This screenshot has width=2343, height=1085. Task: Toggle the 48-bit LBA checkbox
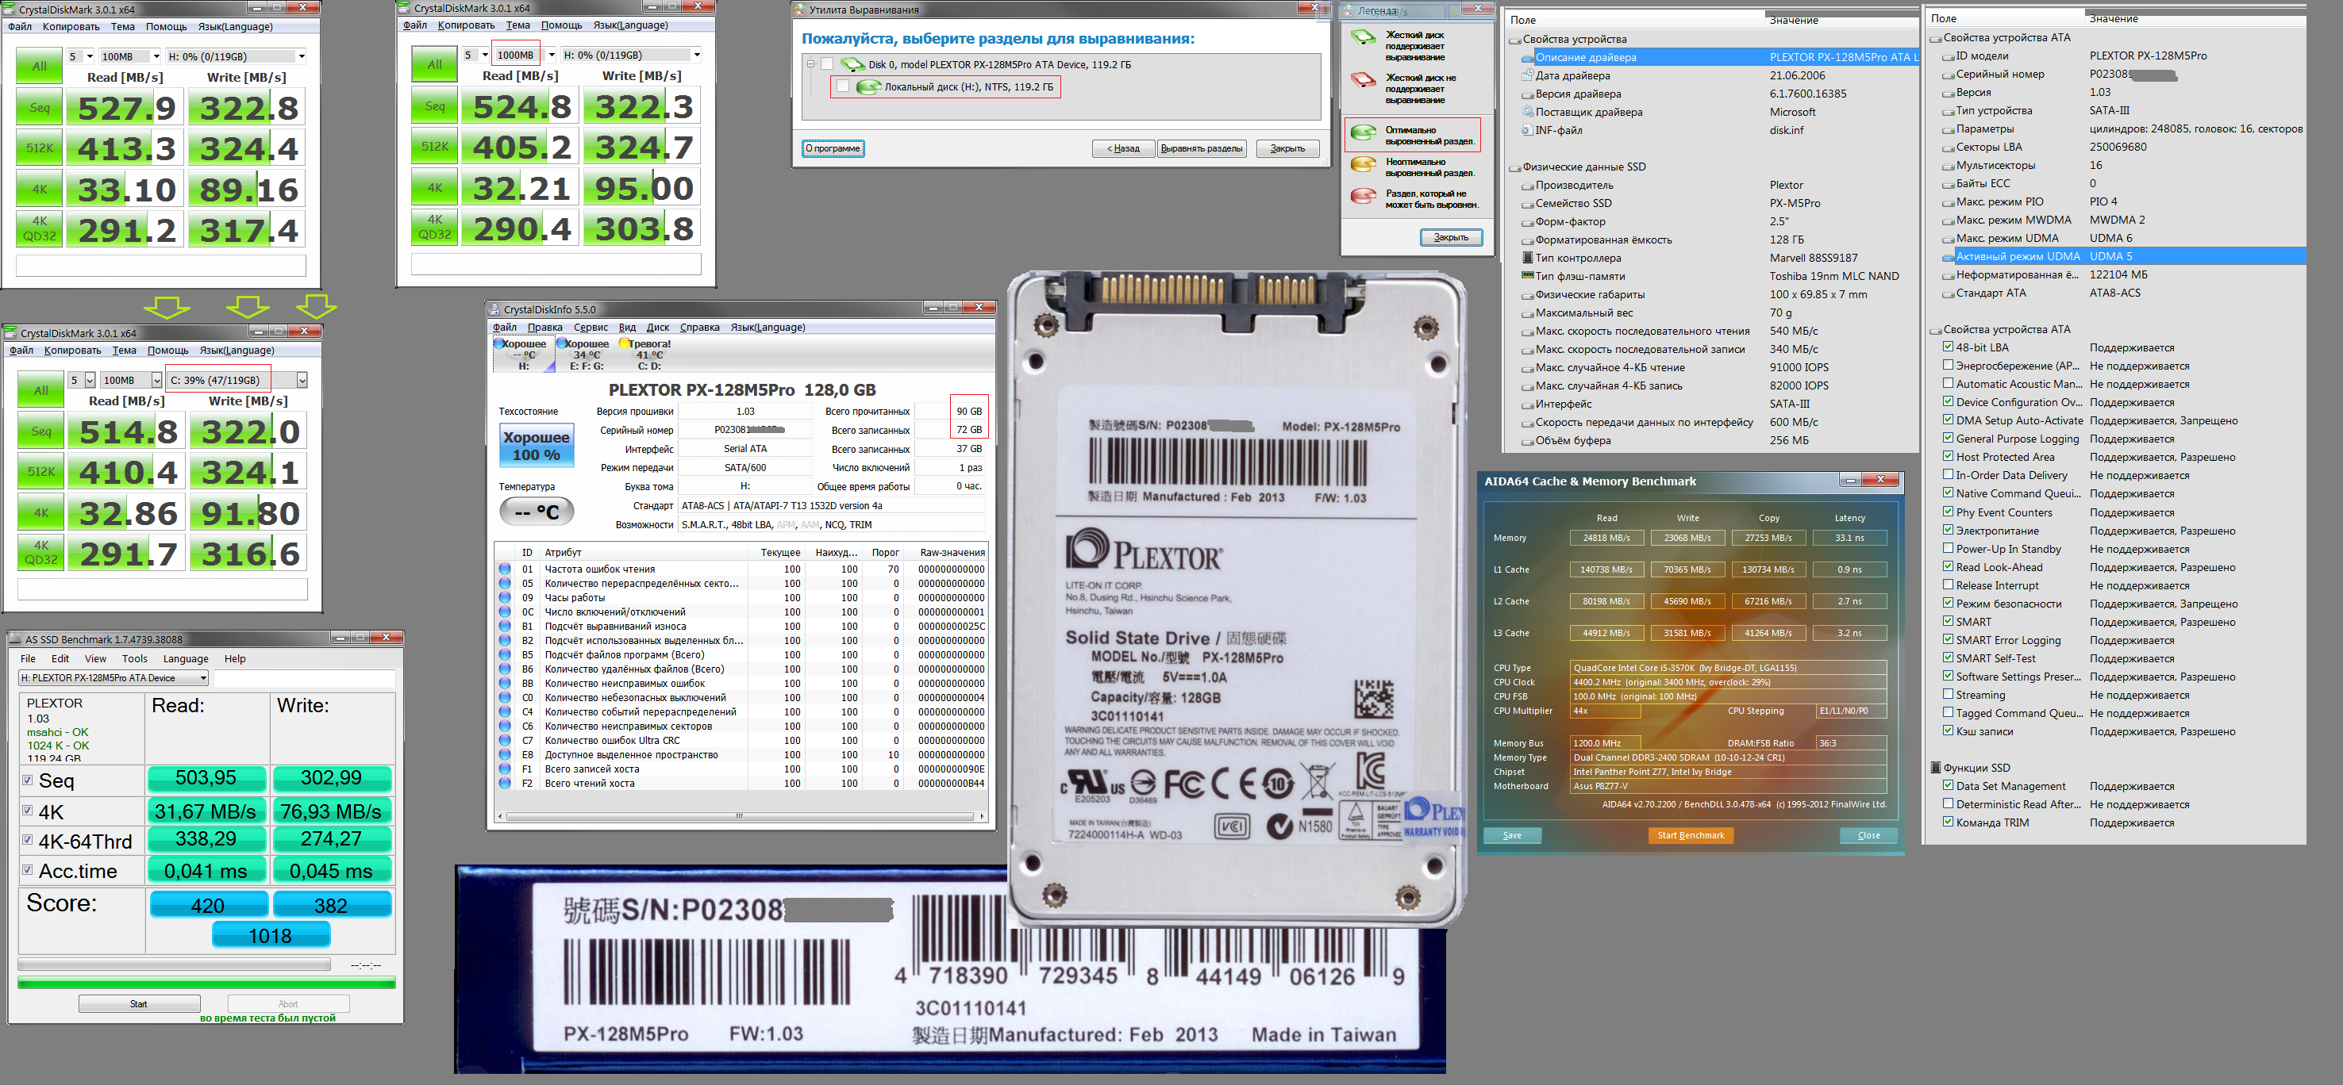pyautogui.click(x=1948, y=347)
